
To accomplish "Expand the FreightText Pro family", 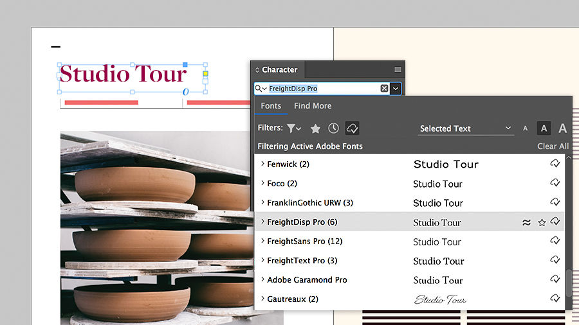I will coord(262,260).
